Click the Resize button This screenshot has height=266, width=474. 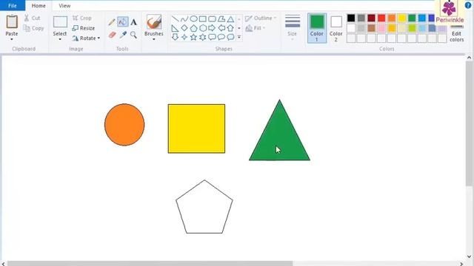[84, 28]
